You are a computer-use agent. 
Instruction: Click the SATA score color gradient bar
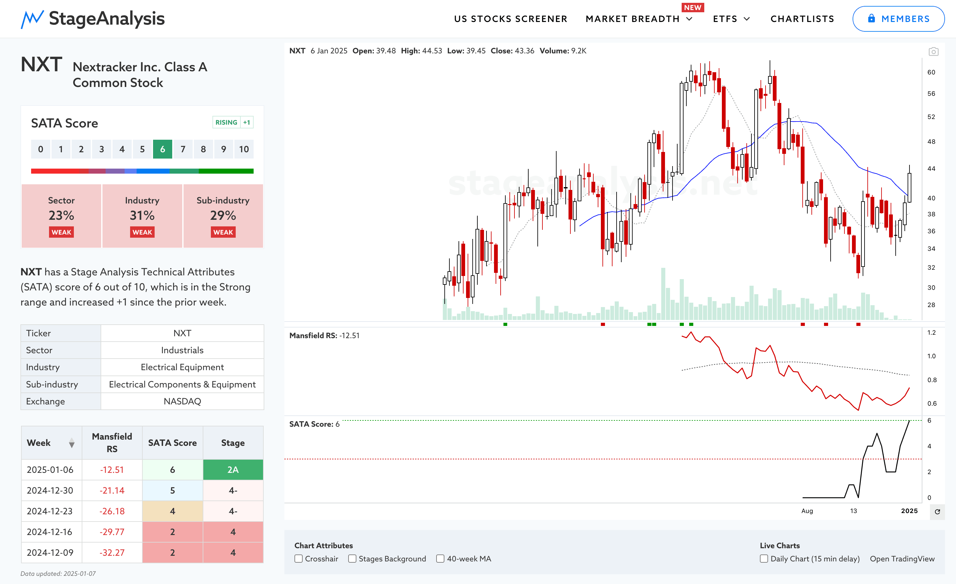[x=142, y=171]
